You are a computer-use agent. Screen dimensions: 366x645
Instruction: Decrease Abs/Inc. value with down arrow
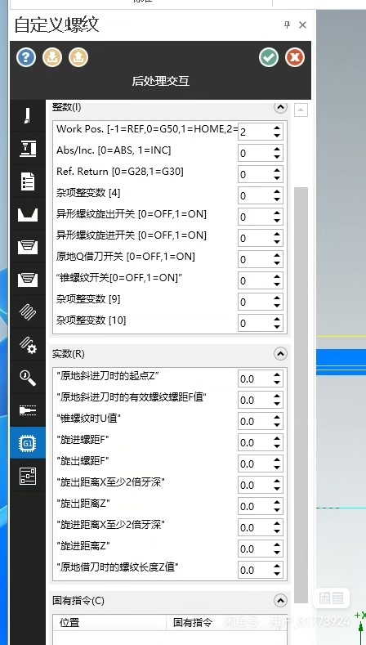pos(277,157)
